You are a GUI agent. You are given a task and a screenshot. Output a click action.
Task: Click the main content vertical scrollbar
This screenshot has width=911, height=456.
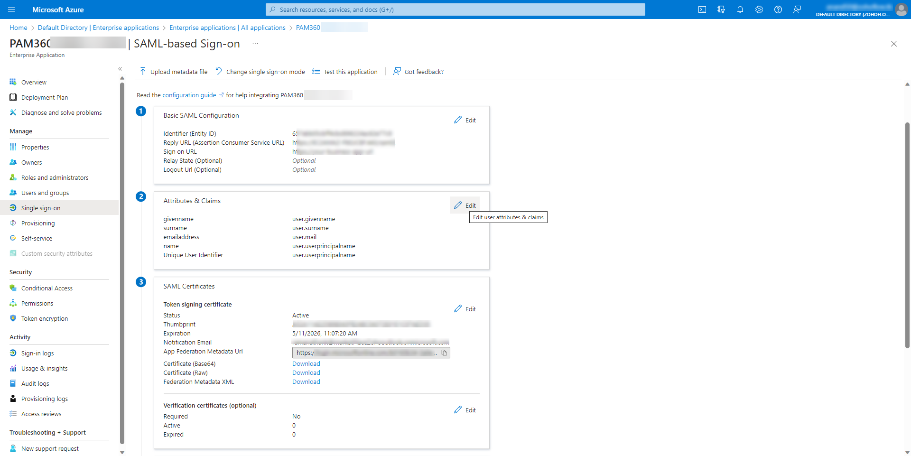907,235
